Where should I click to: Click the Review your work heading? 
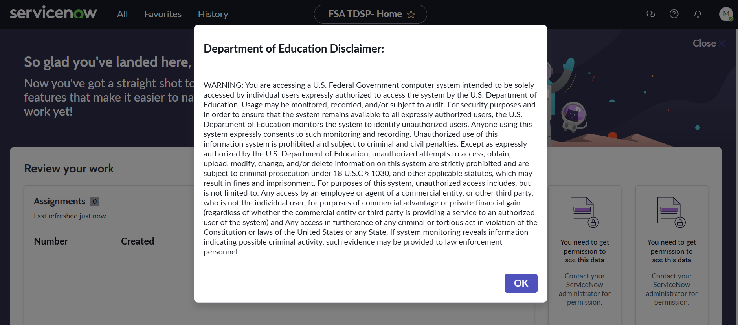pos(69,169)
